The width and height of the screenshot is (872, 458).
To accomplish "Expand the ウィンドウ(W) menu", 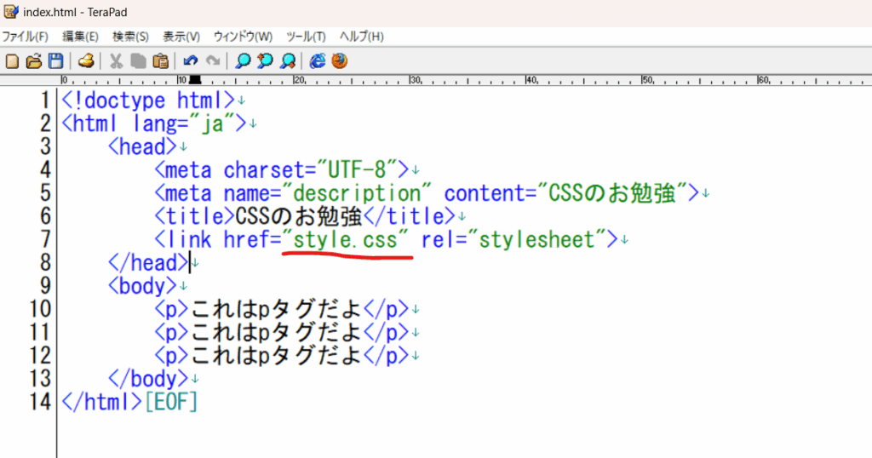I will pos(243,37).
